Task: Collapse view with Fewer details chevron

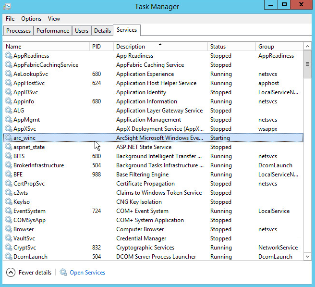Action: point(11,273)
